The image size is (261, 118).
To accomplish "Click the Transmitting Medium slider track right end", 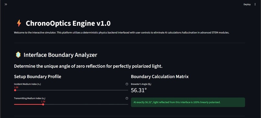I will click(x=128, y=104).
